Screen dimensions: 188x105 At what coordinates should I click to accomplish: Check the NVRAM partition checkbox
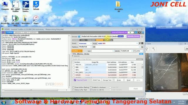(x=73, y=75)
